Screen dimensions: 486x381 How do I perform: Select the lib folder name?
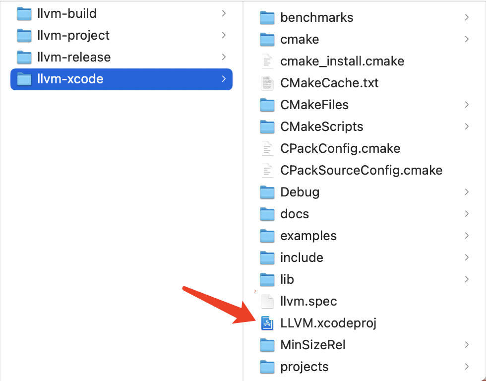[287, 279]
